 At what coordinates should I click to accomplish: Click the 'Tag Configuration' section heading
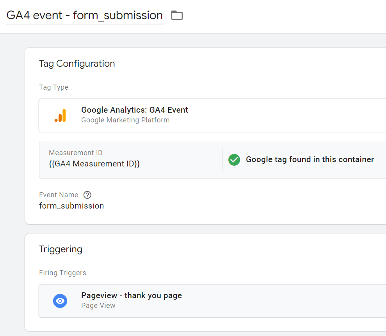[77, 64]
